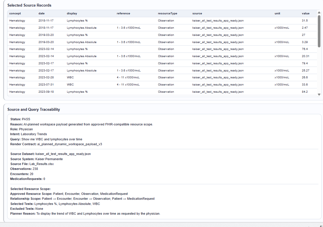
Task: Sort by the display column header
Action: 72,13
